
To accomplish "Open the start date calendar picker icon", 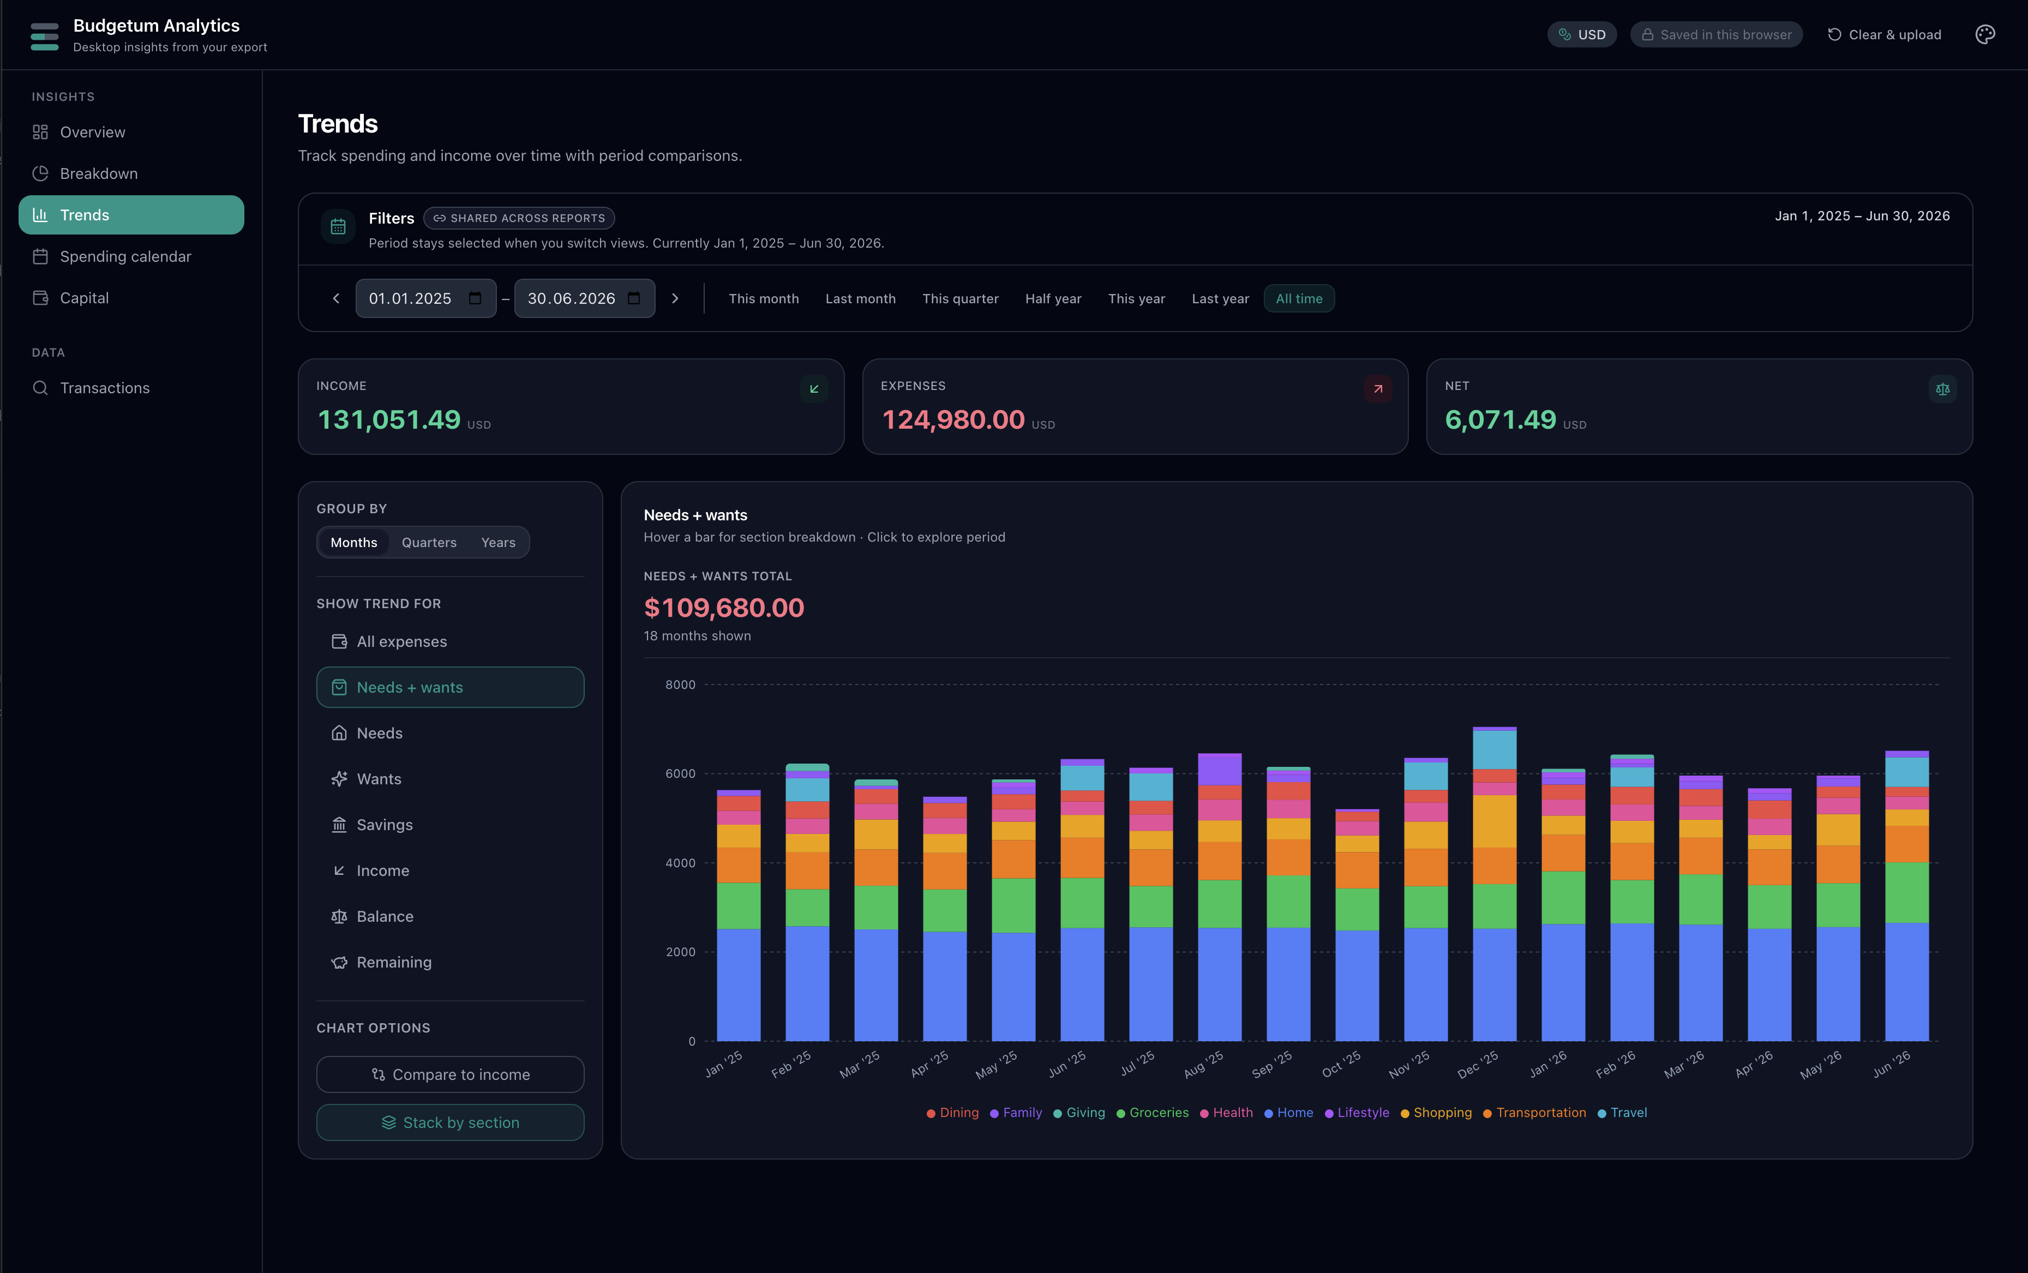I will pyautogui.click(x=475, y=298).
